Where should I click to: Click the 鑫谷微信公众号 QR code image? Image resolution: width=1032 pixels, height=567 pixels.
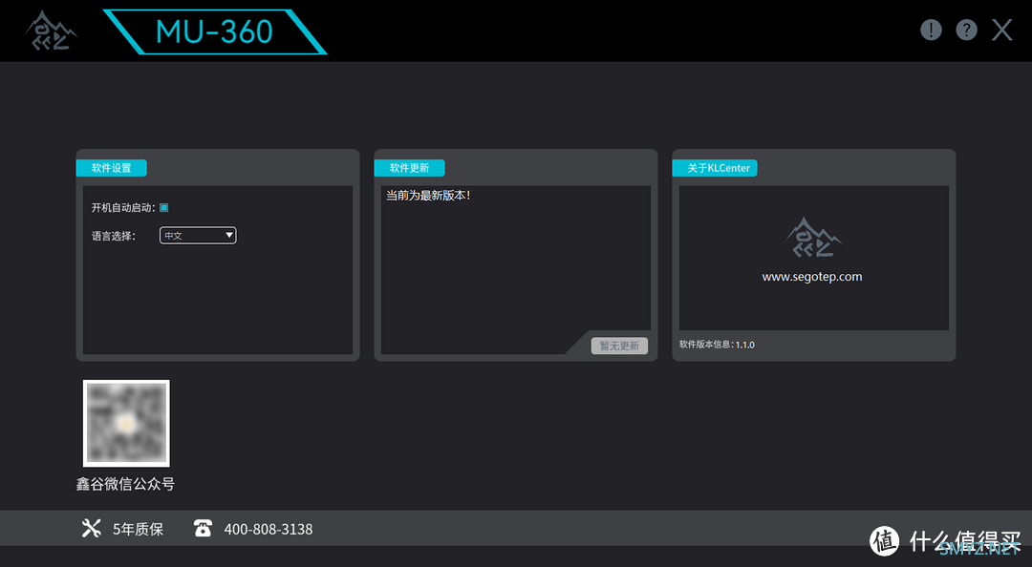pyautogui.click(x=126, y=424)
